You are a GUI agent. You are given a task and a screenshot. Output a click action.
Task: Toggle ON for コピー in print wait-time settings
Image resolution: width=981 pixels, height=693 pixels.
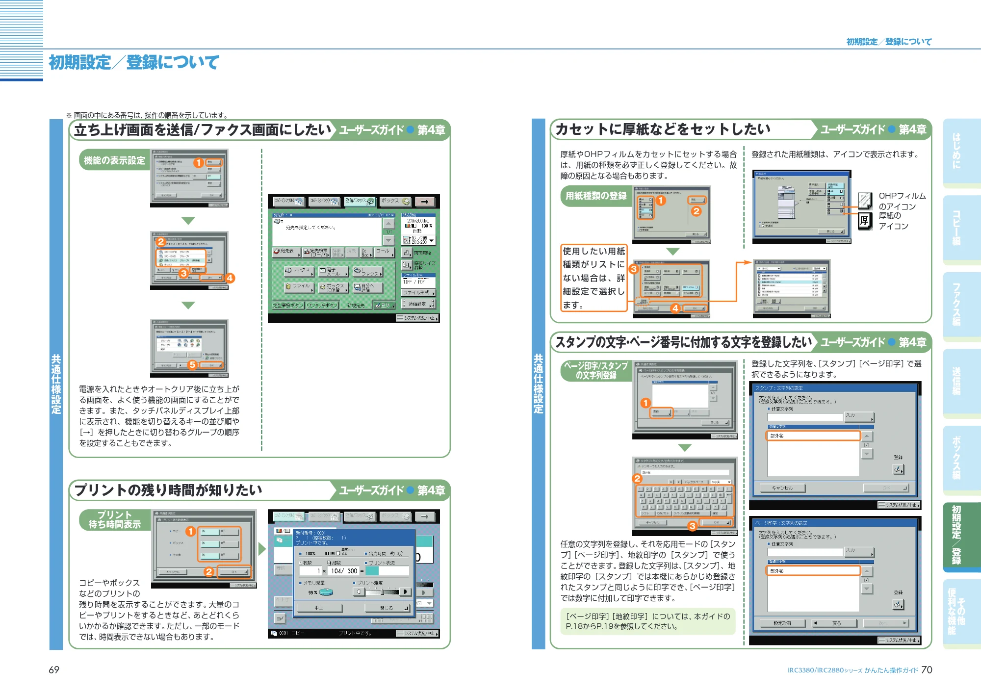tap(209, 532)
